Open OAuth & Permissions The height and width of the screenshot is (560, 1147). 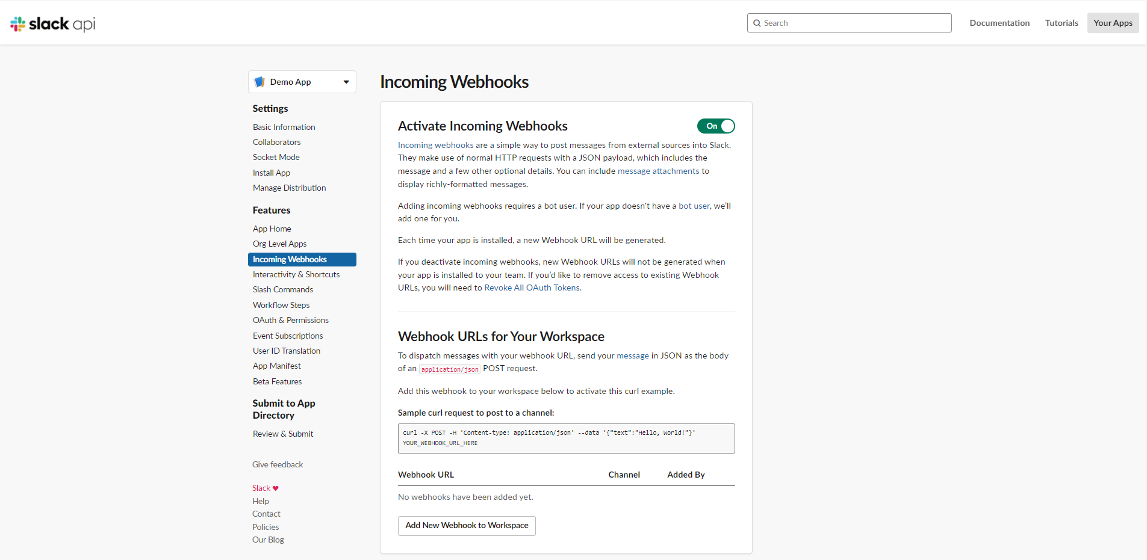291,320
